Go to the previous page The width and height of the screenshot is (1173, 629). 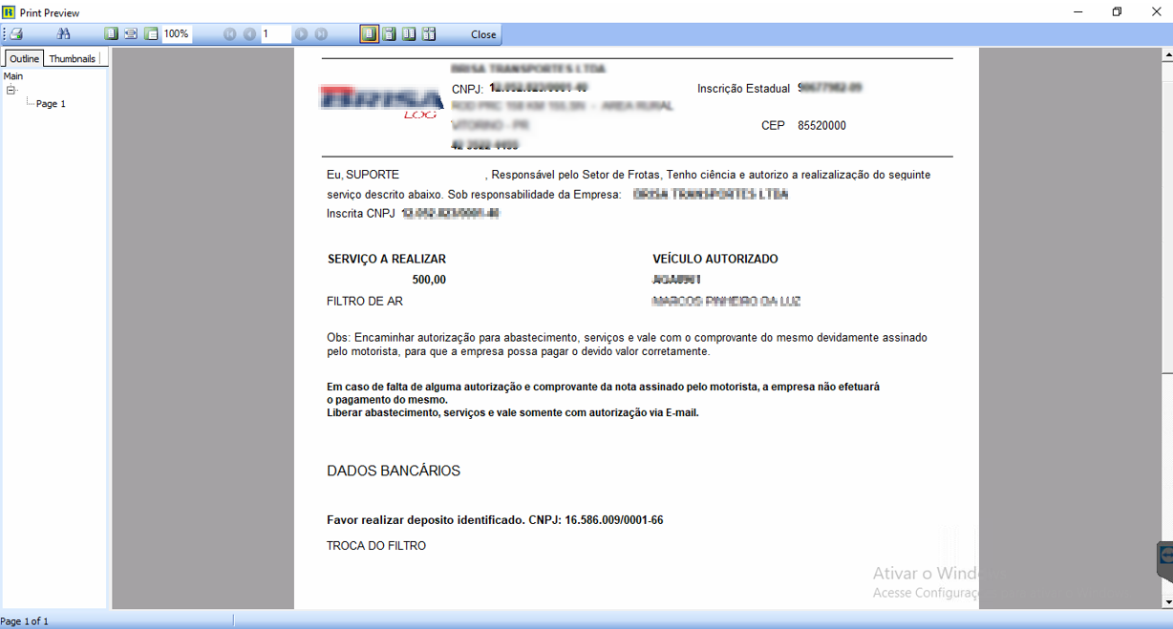click(x=249, y=33)
